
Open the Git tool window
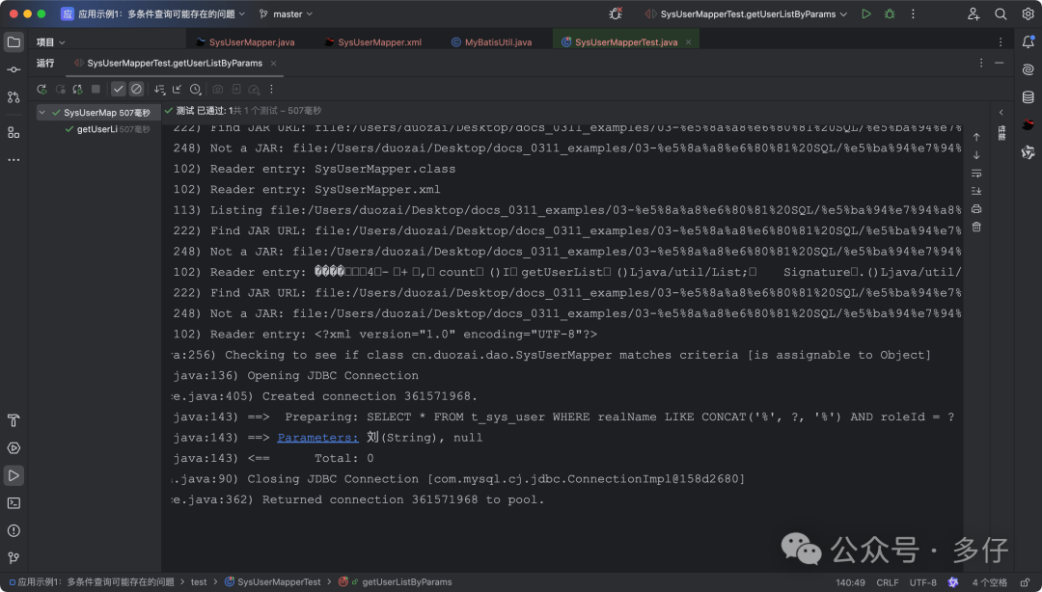tap(14, 558)
